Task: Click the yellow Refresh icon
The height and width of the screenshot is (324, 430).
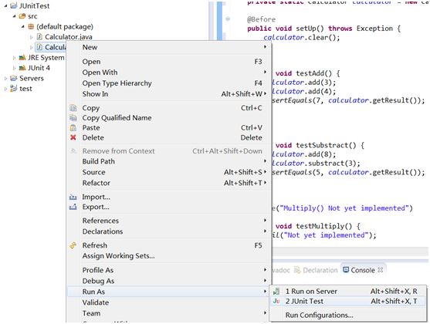Action: coord(73,245)
